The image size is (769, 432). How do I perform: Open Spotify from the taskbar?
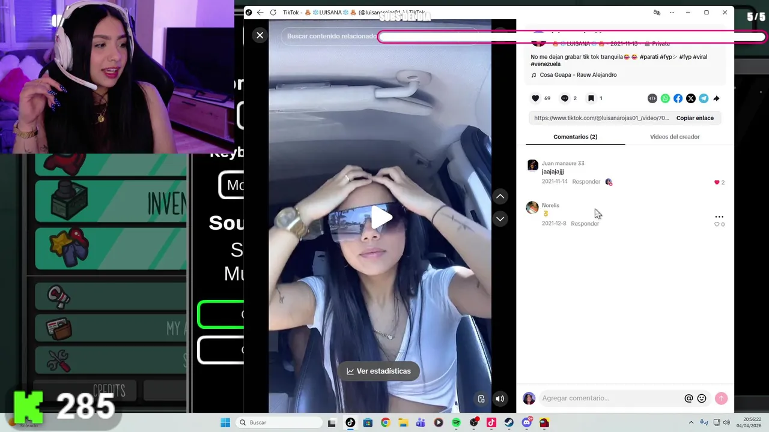(456, 422)
